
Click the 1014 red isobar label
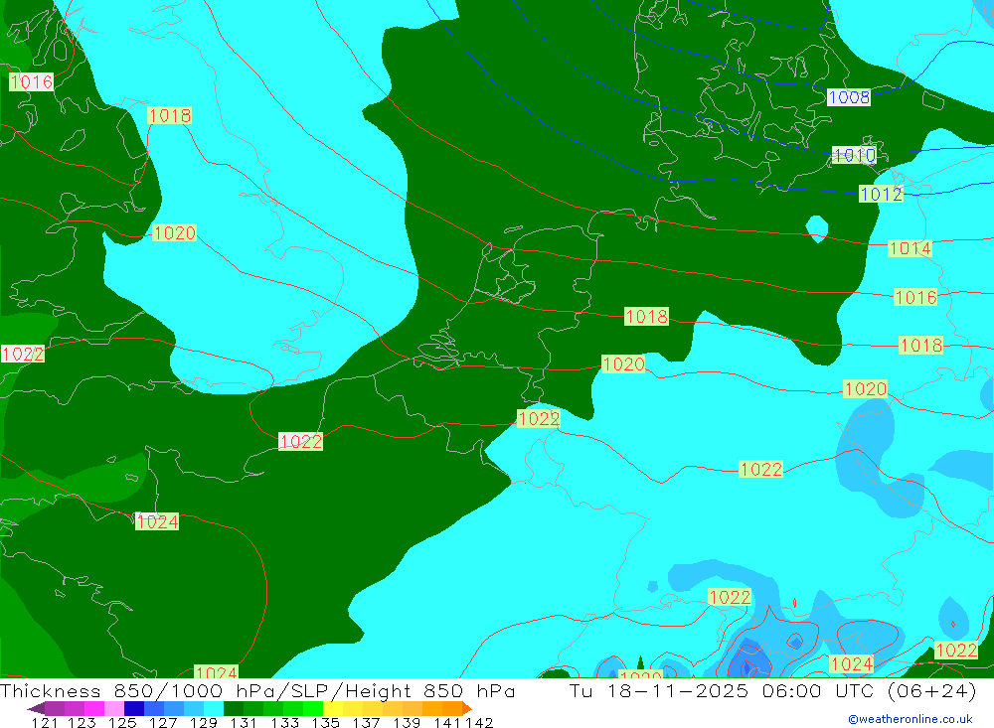tap(910, 248)
